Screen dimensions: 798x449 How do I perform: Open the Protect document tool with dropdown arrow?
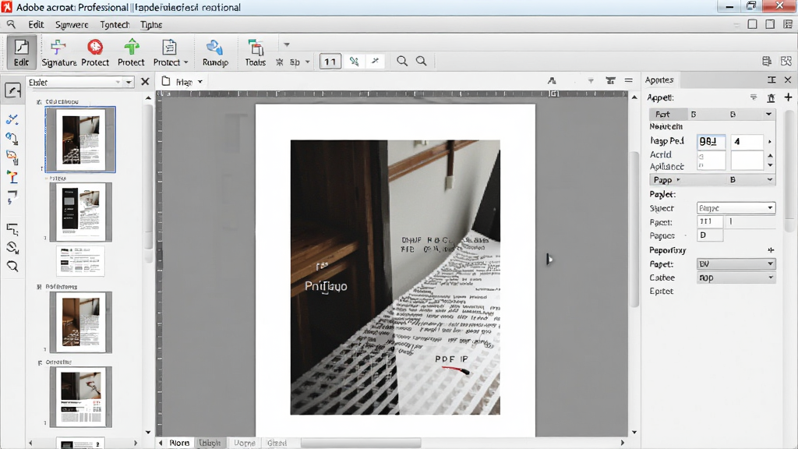pos(171,53)
